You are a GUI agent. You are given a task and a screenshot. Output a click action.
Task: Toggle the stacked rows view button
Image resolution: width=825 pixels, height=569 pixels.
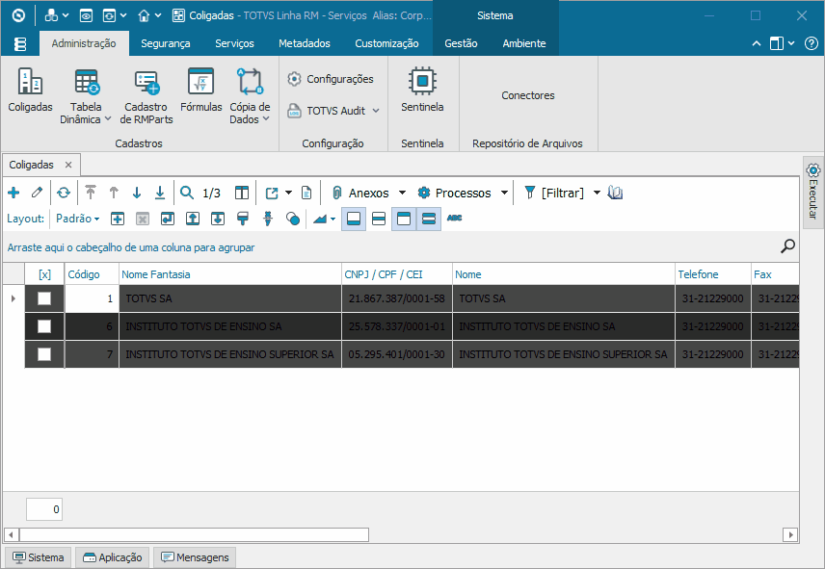[429, 219]
